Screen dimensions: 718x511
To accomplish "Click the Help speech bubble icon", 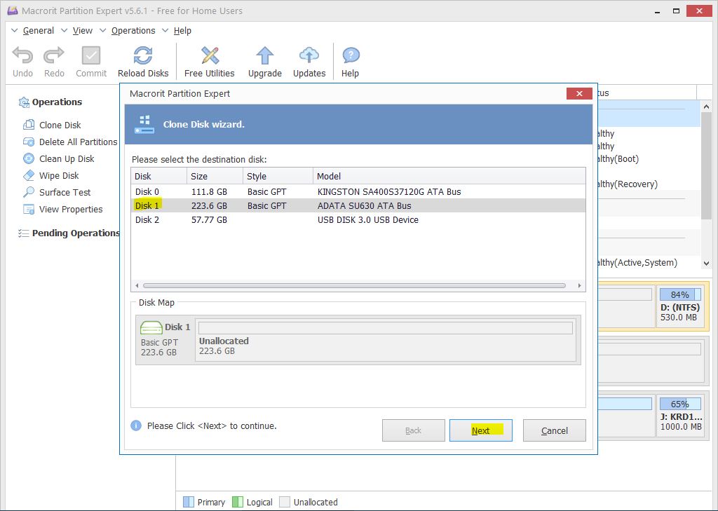I will click(x=350, y=57).
